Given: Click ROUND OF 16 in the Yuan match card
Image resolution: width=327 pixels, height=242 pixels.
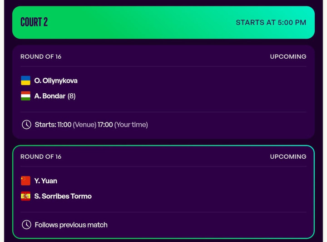Looking at the screenshot, I should 41,156.
